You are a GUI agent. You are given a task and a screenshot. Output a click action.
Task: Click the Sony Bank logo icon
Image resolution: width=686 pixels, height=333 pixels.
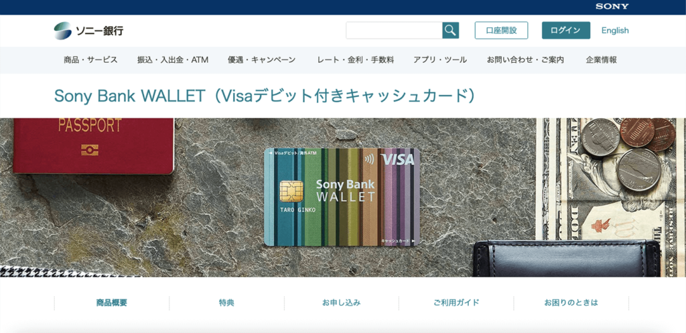click(x=62, y=31)
